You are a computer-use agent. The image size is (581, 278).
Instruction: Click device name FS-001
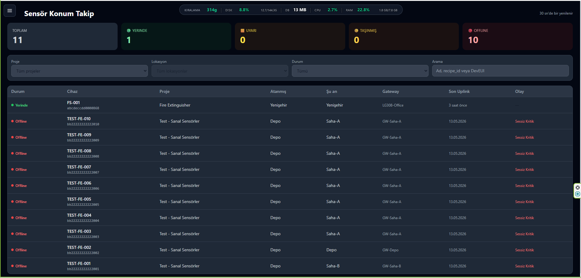[73, 103]
